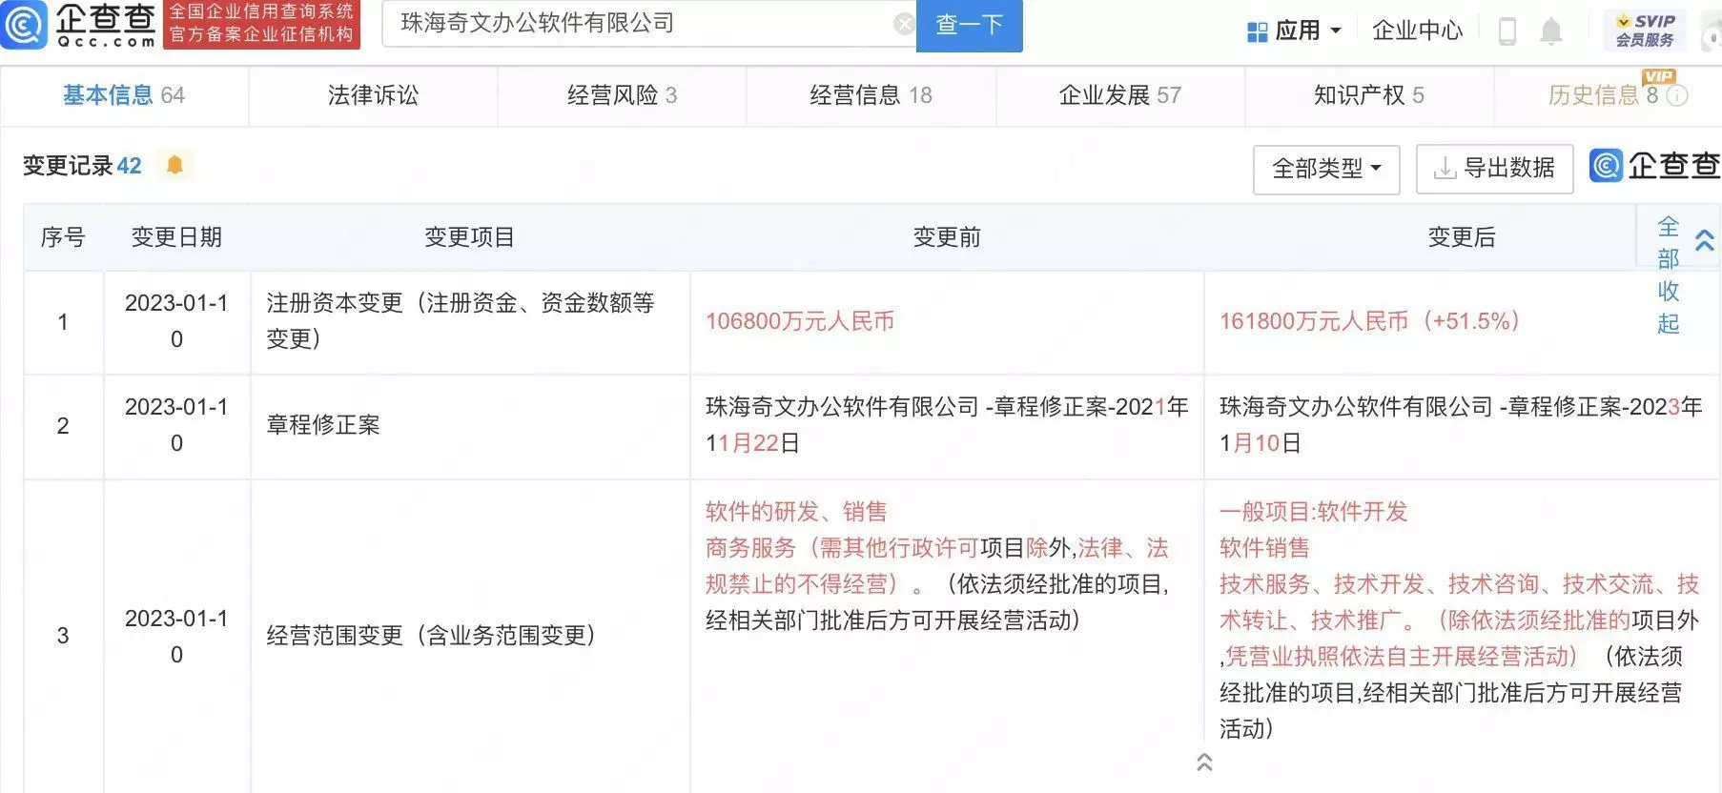
Task: Switch to 经营风险 tab
Action: [x=622, y=95]
